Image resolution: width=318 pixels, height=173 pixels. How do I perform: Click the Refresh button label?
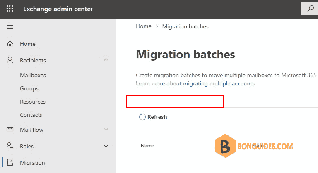[x=157, y=117]
